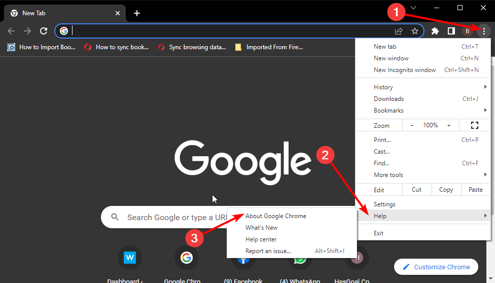Toggle the side panel icon
495x283 pixels.
coord(451,31)
